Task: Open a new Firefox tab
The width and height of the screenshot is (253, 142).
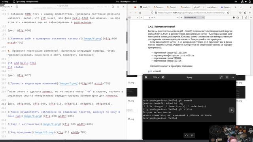Action: [x=236, y=7]
